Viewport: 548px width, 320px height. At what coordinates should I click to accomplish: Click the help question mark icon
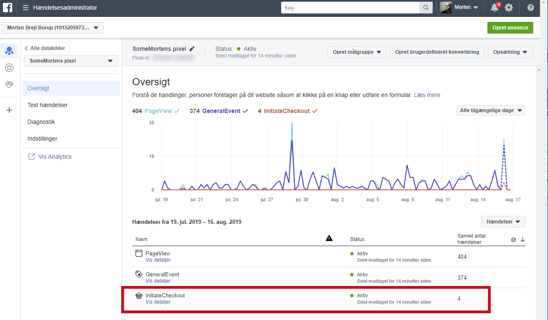(x=531, y=8)
